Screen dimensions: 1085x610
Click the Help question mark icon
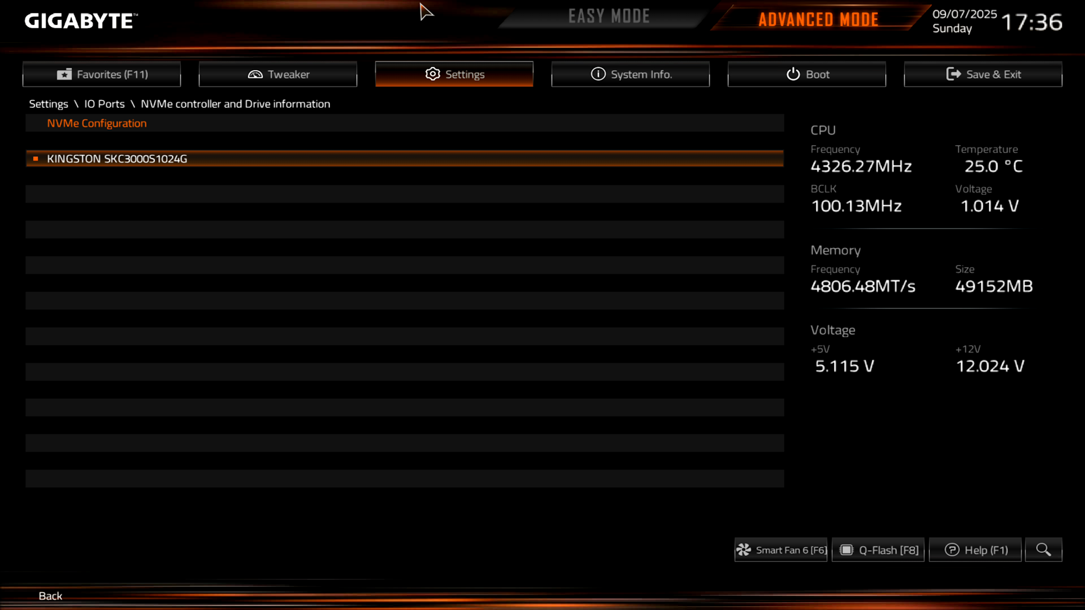click(952, 550)
